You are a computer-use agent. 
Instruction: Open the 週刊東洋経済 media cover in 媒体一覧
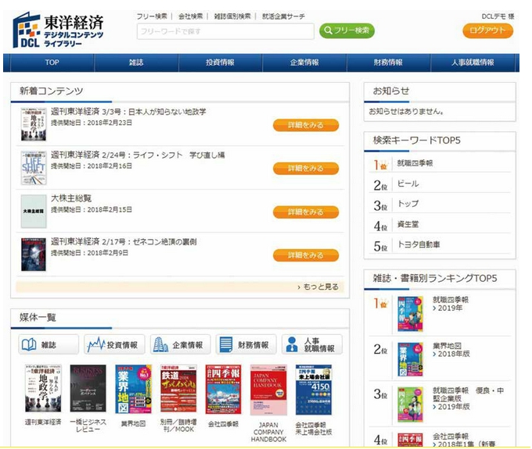pyautogui.click(x=43, y=388)
